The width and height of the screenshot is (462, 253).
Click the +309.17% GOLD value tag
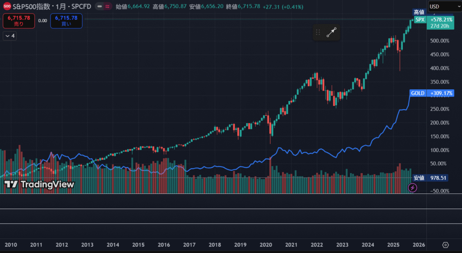point(440,93)
